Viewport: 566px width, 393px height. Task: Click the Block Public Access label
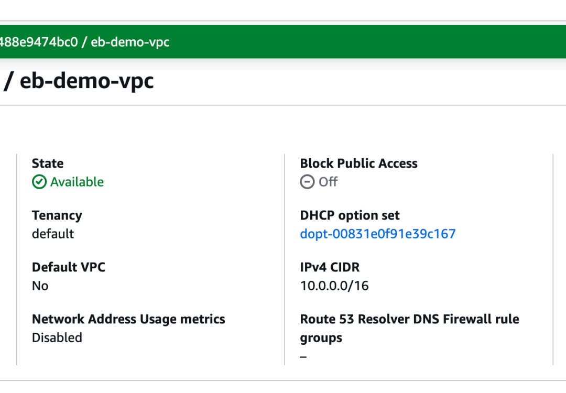tap(358, 163)
